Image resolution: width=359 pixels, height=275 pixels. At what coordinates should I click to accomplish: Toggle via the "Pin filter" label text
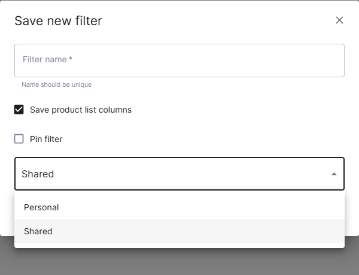tap(46, 139)
